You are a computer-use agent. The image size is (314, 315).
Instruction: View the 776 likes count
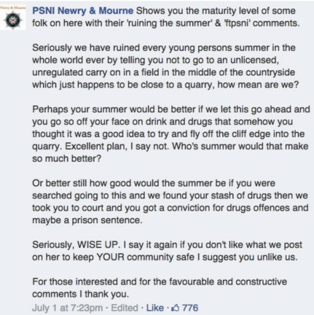pyautogui.click(x=190, y=308)
